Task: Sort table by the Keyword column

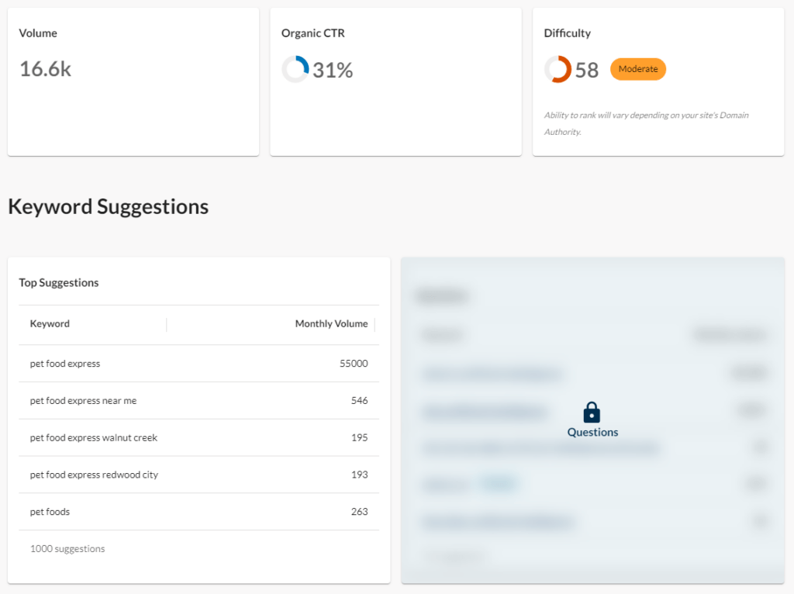Action: pyautogui.click(x=50, y=323)
